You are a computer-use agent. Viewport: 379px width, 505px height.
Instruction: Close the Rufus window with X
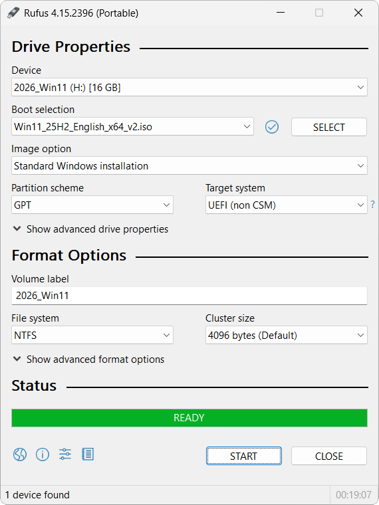(x=358, y=13)
